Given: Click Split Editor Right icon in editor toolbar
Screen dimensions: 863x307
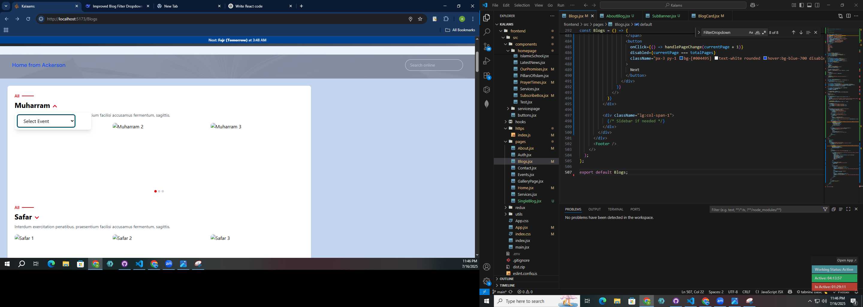Looking at the screenshot, I should [848, 16].
